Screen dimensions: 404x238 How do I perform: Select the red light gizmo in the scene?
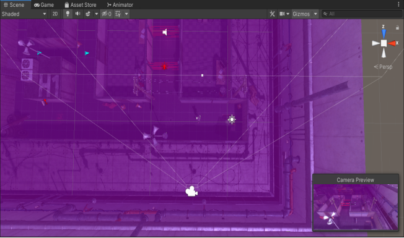pyautogui.click(x=164, y=66)
